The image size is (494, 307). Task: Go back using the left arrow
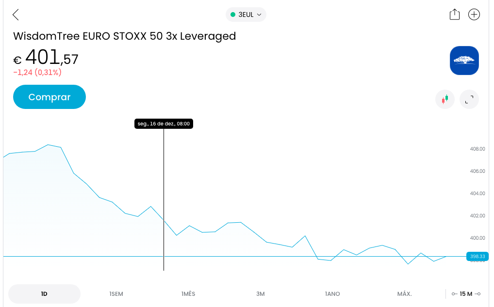pos(16,15)
